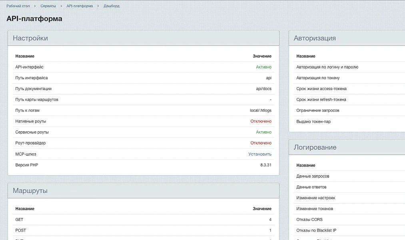The width and height of the screenshot is (405, 240).
Task: Click the Название column header in Маршруты
Action: pos(25,208)
